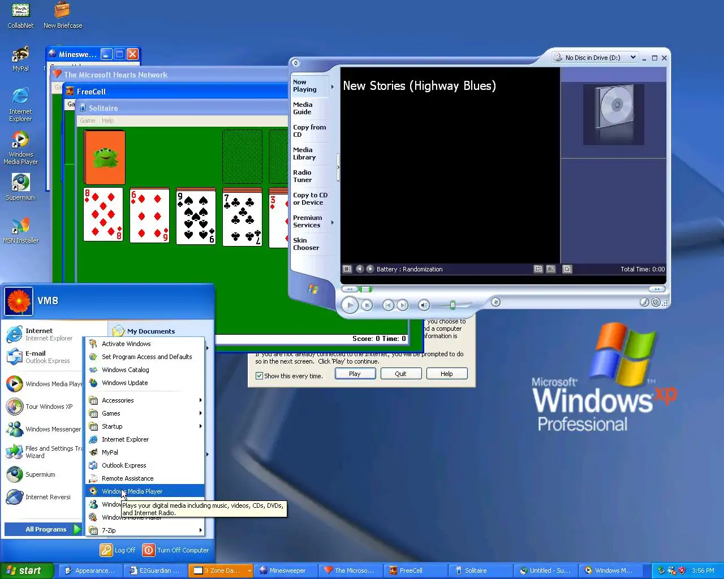Open Windows Update menu entry
The height and width of the screenshot is (579, 724).
(x=145, y=383)
